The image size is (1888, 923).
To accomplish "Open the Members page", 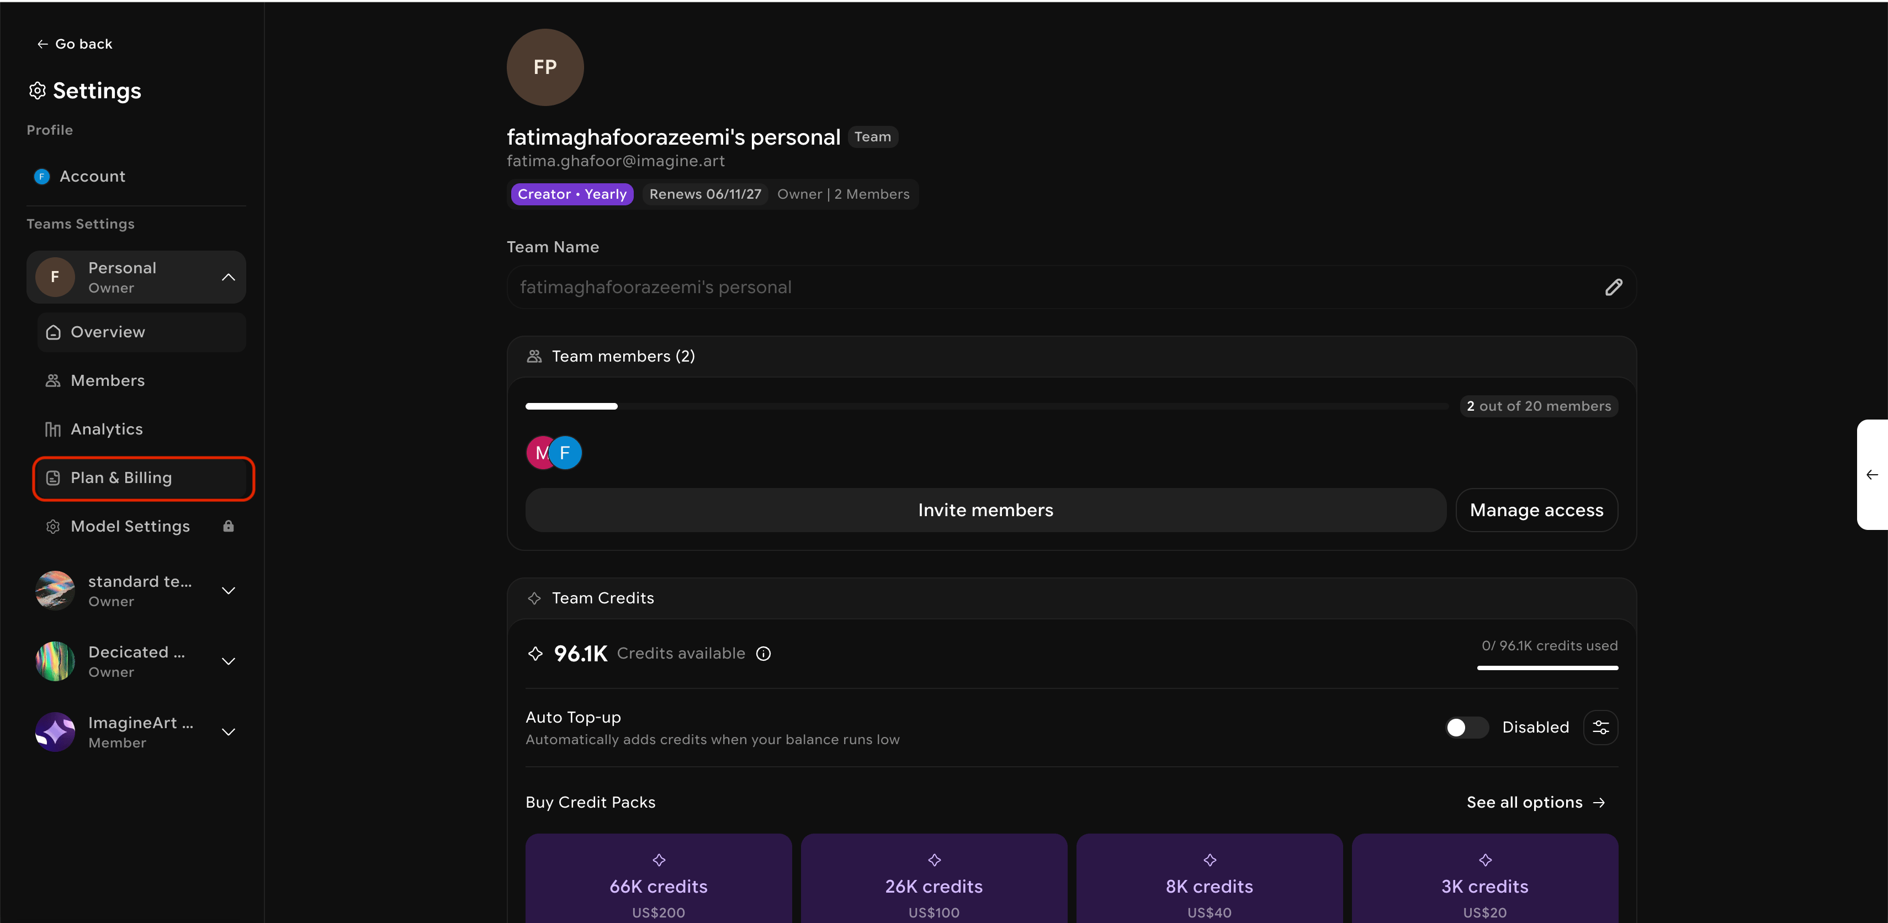I will pos(141,380).
